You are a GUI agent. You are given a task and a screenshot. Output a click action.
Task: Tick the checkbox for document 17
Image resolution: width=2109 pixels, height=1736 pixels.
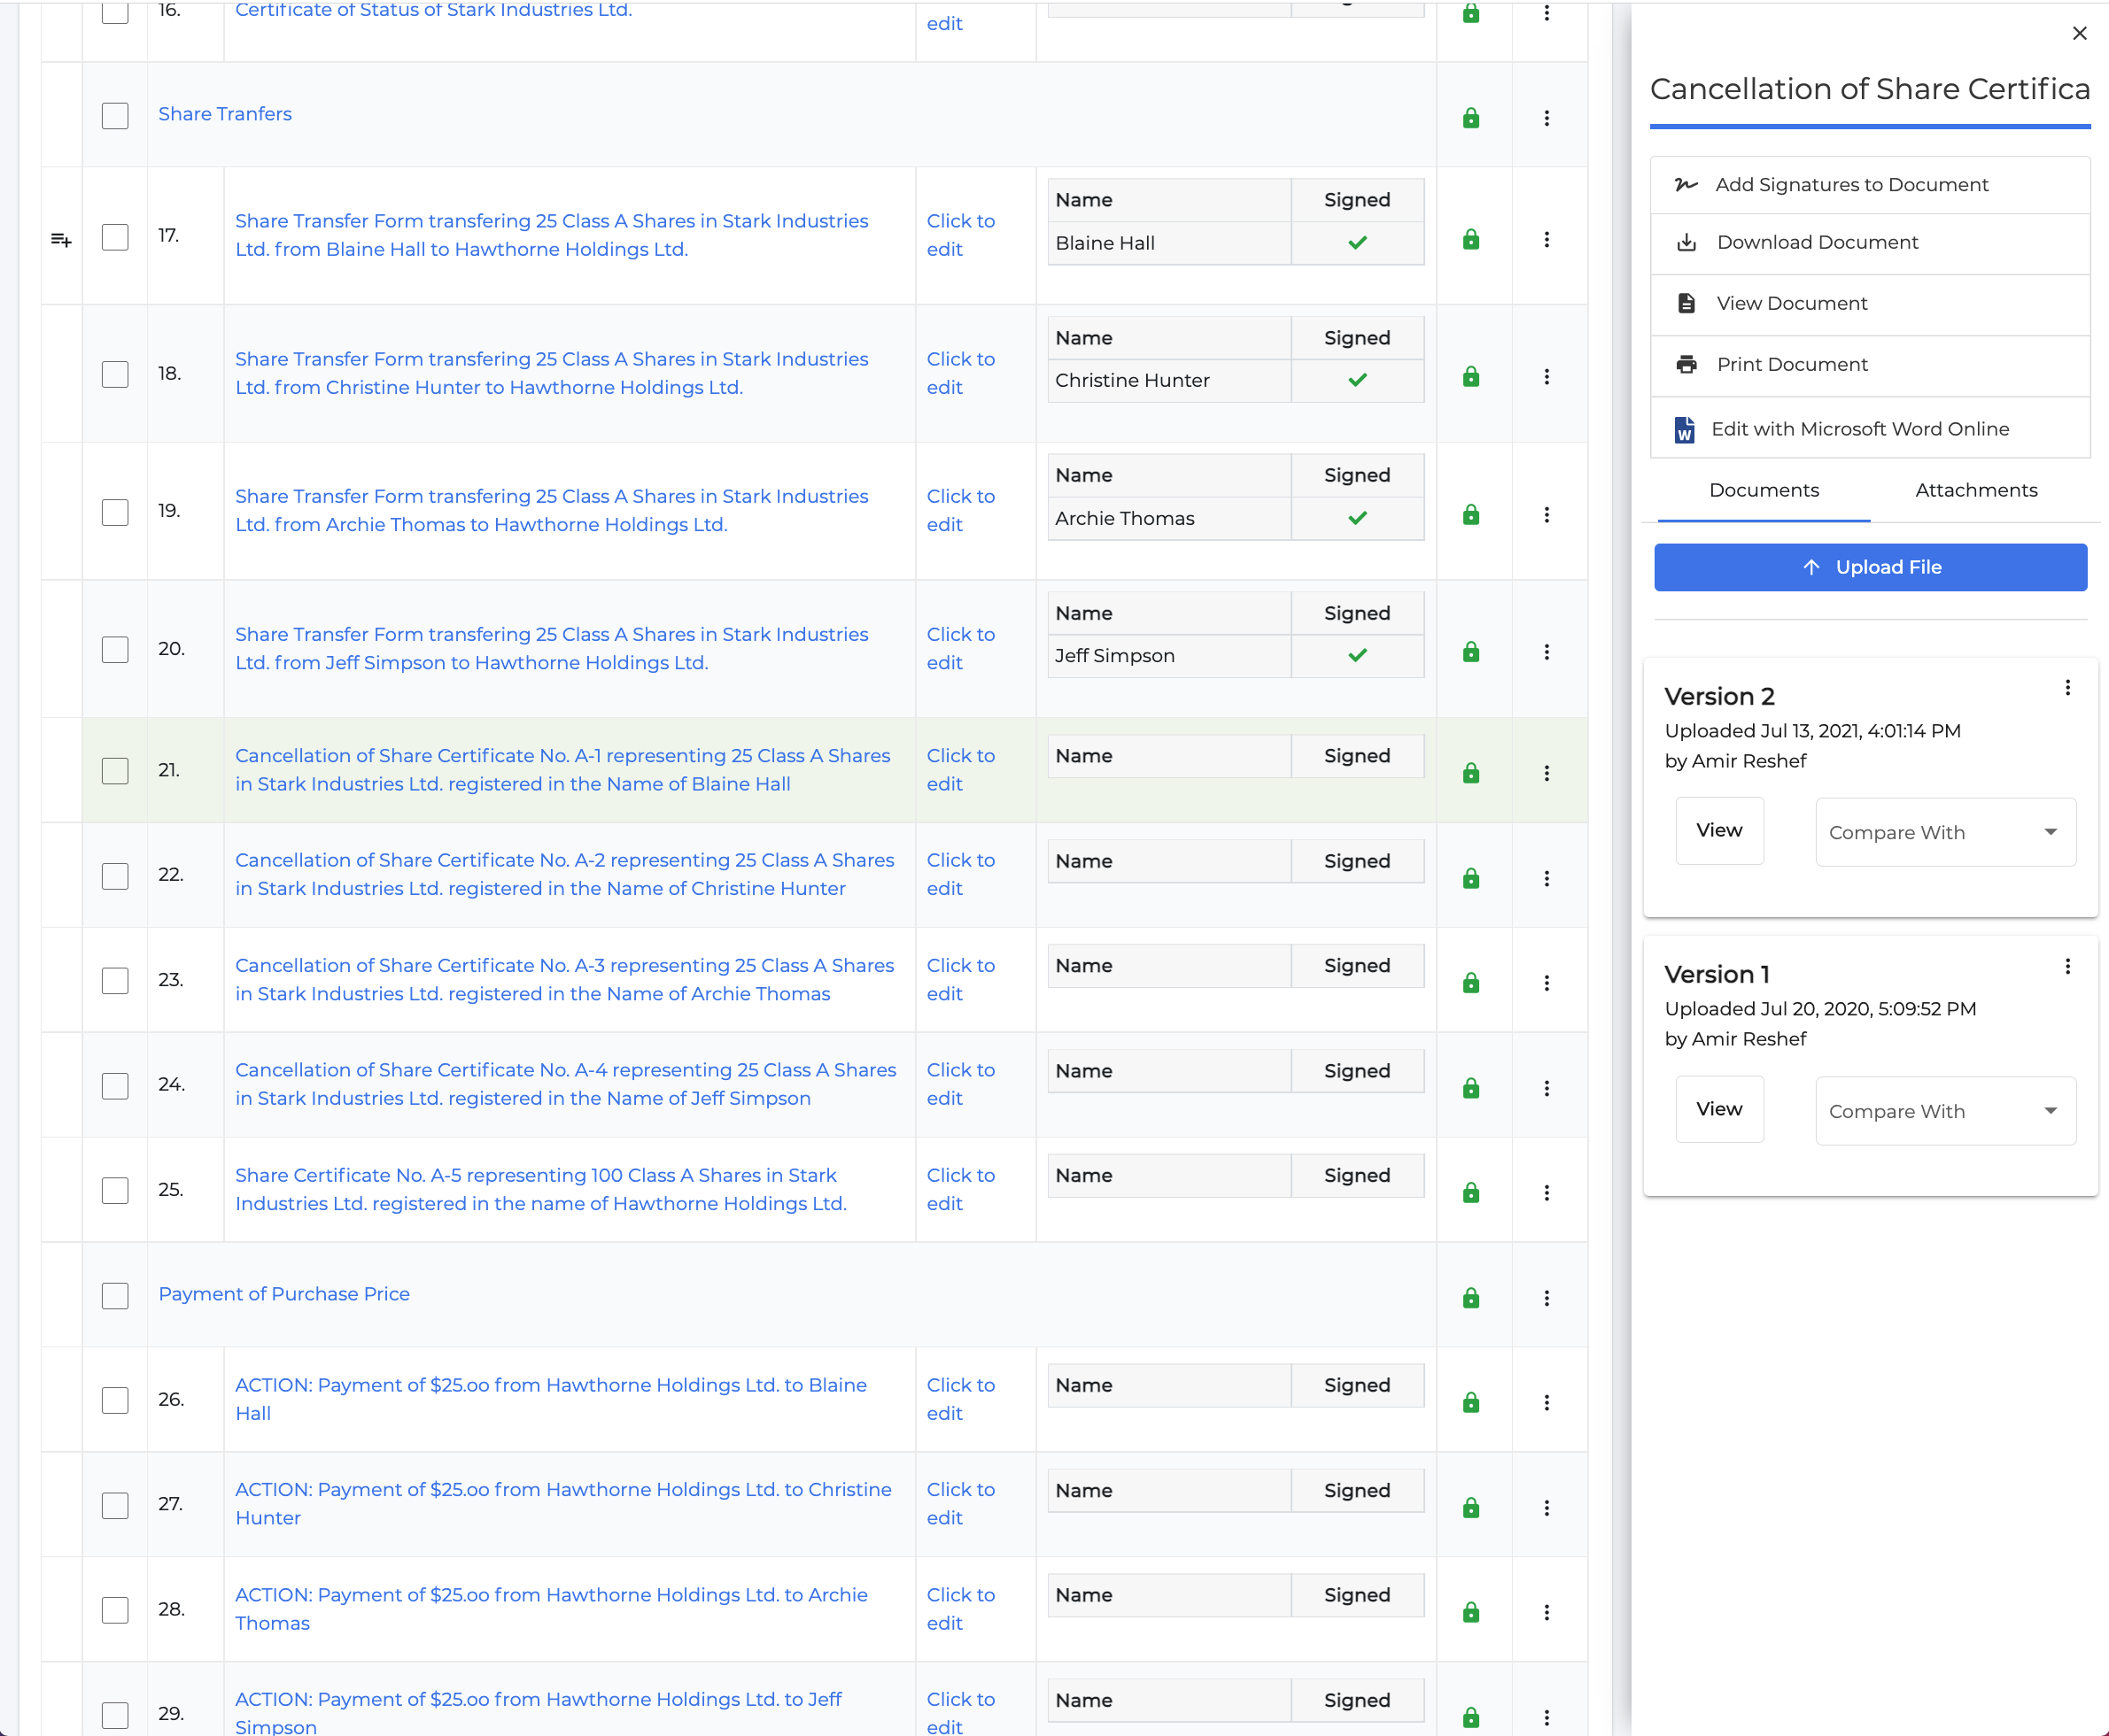[x=115, y=237]
